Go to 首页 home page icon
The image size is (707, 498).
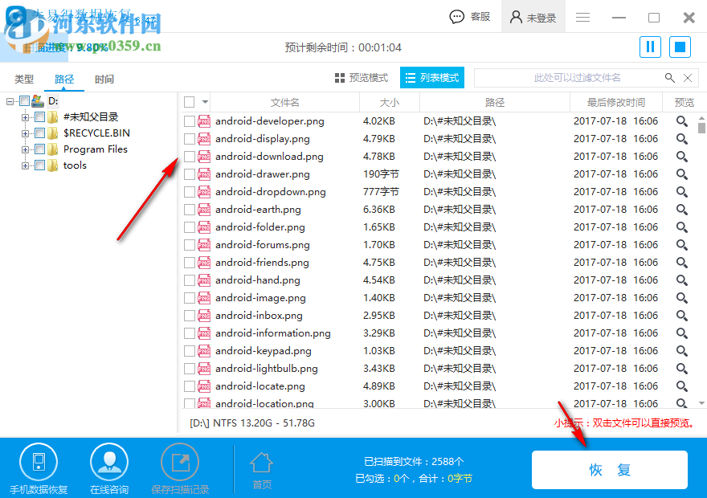pyautogui.click(x=261, y=464)
